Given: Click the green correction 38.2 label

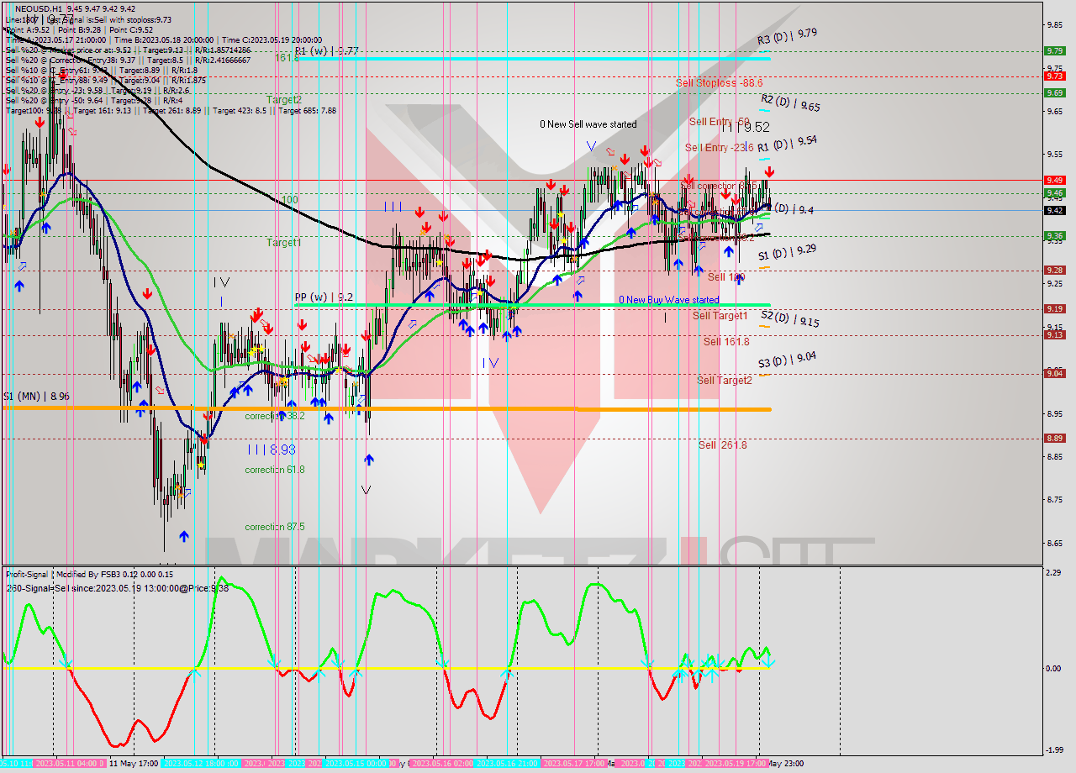Looking at the screenshot, I should coord(275,416).
